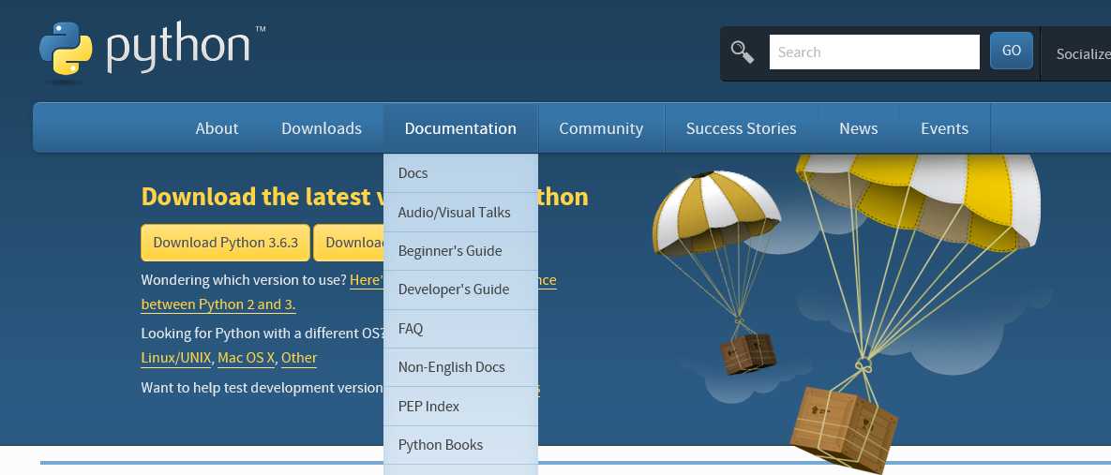The image size is (1111, 475).
Task: Focus the Search input field
Action: point(875,52)
